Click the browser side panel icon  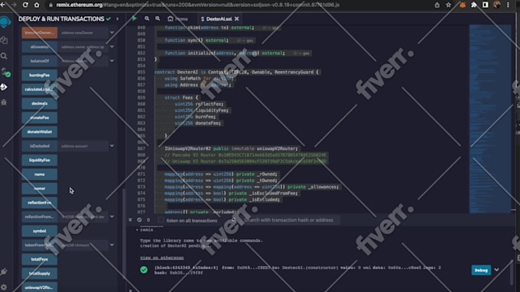[x=485, y=5]
